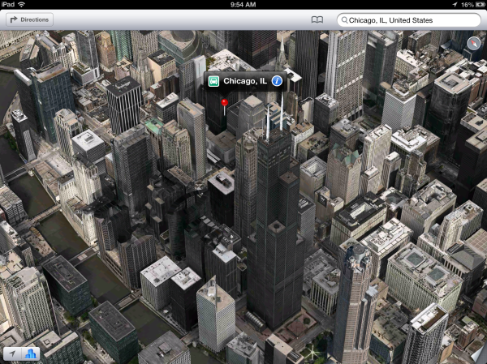
Task: Select the red map pin
Action: [x=224, y=107]
